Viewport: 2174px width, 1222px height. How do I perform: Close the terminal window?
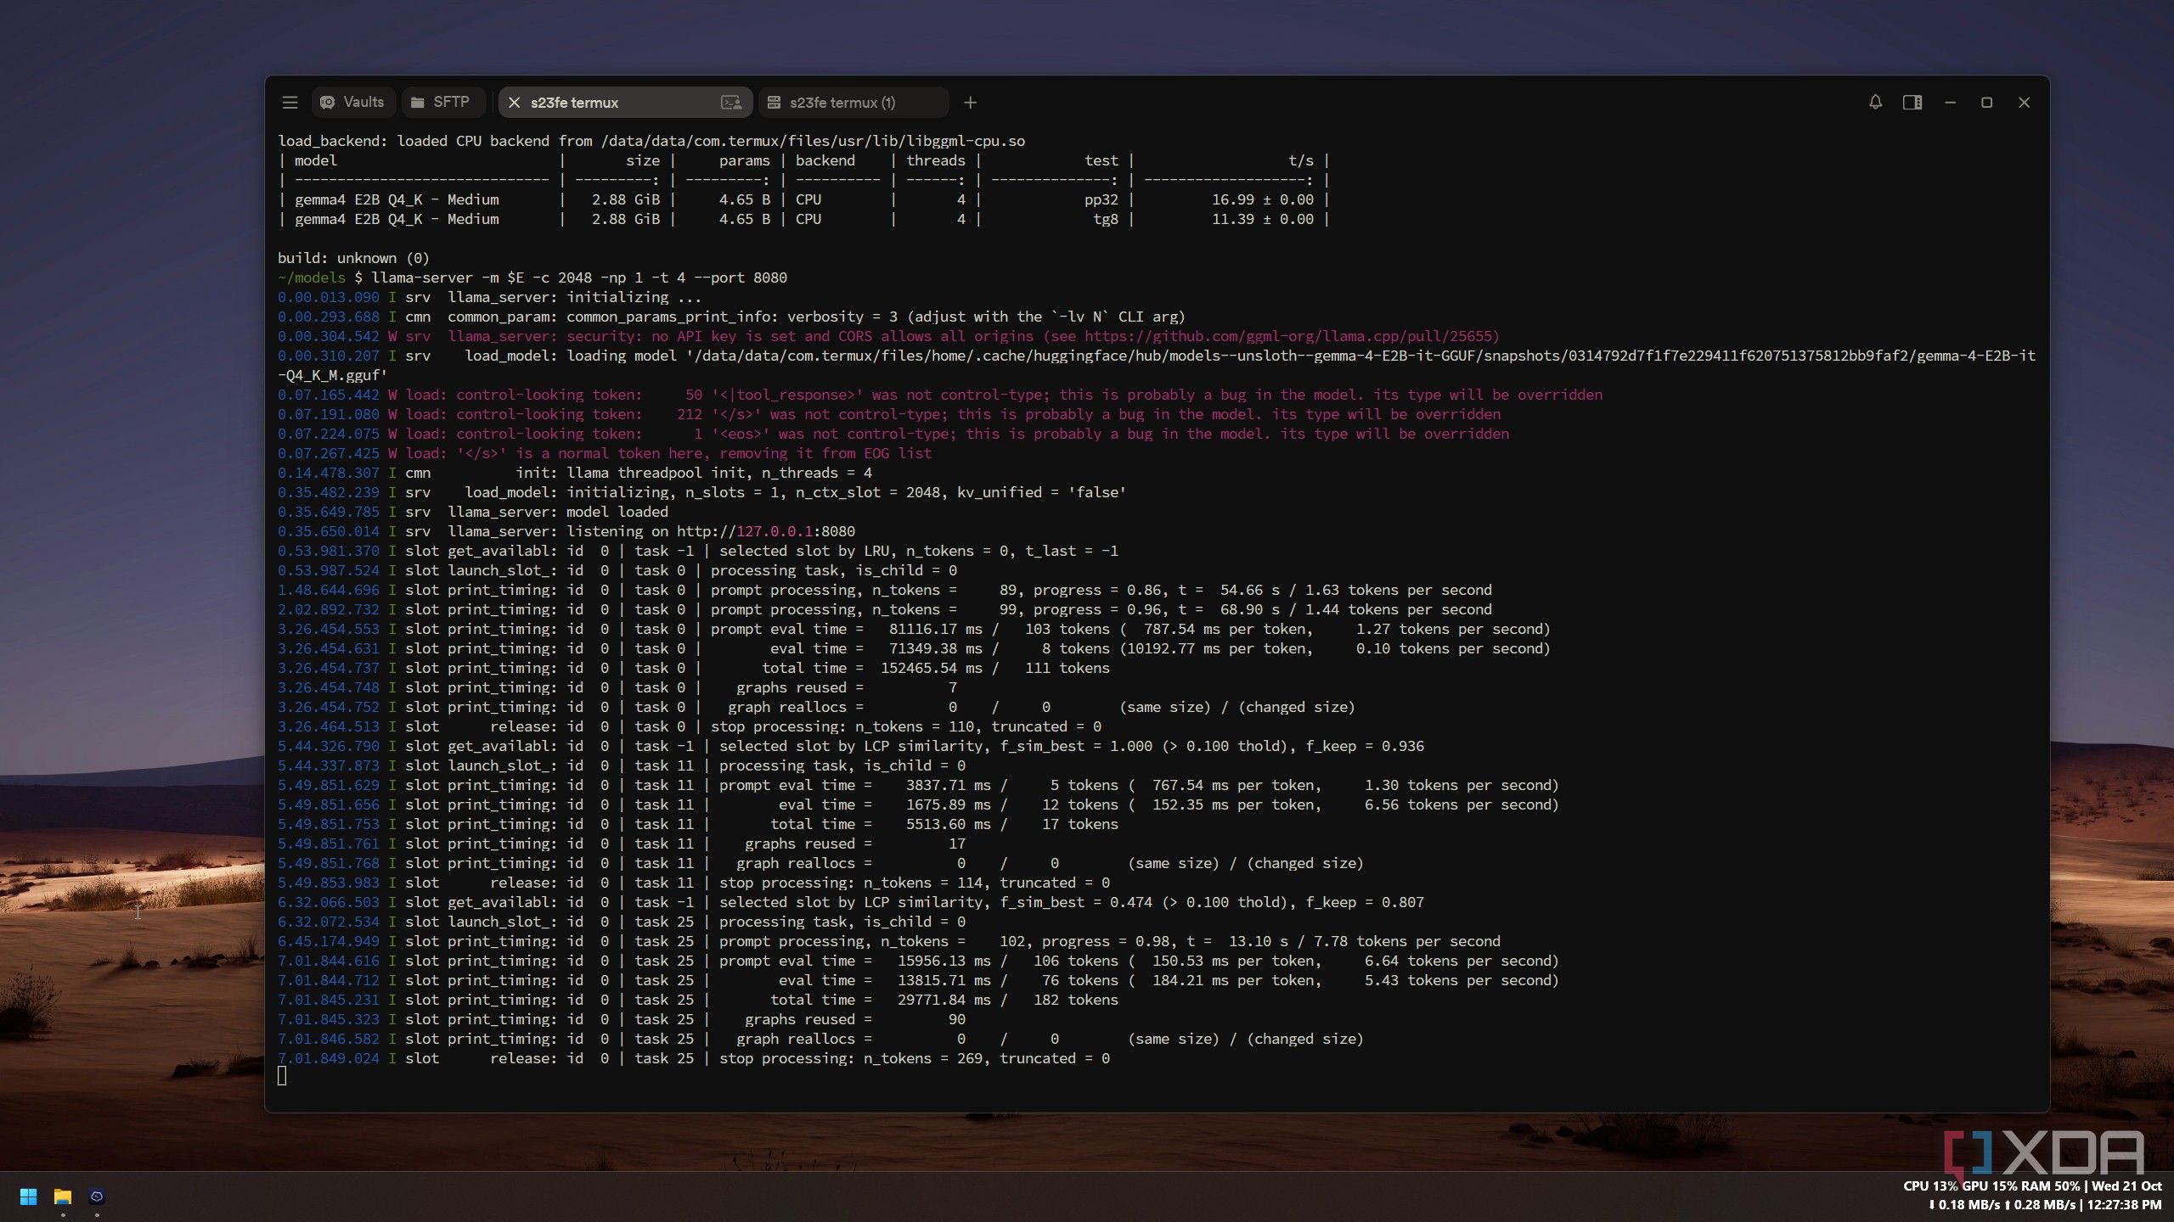[2024, 103]
